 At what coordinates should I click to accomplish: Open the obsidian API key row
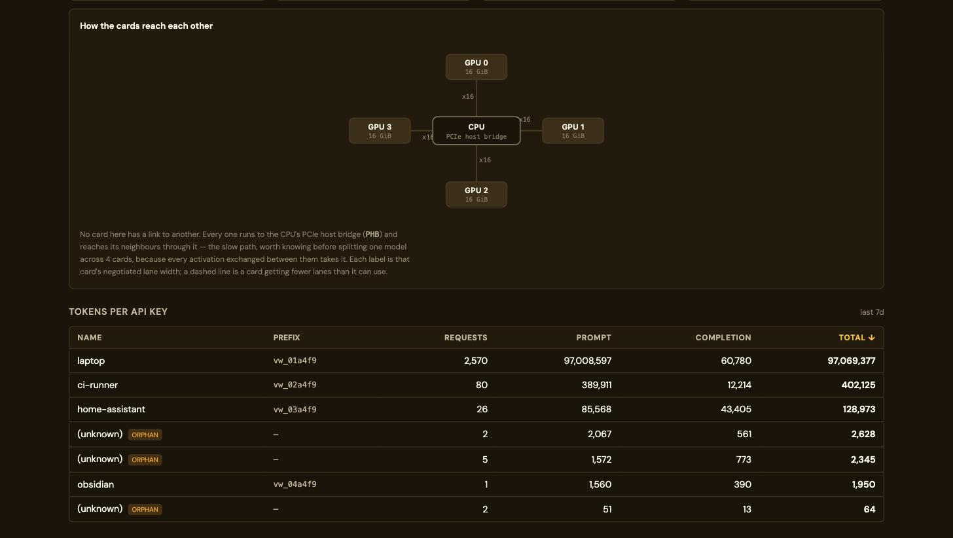coord(476,484)
